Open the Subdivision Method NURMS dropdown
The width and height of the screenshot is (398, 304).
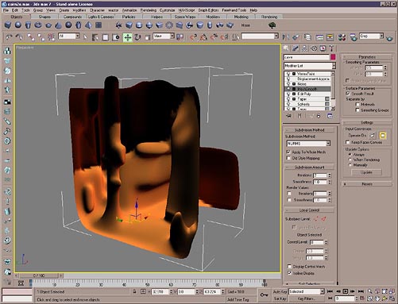tap(308, 144)
